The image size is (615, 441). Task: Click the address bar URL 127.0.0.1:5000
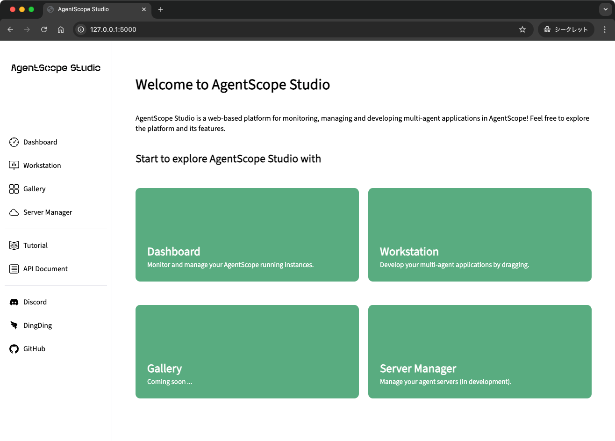click(x=113, y=29)
